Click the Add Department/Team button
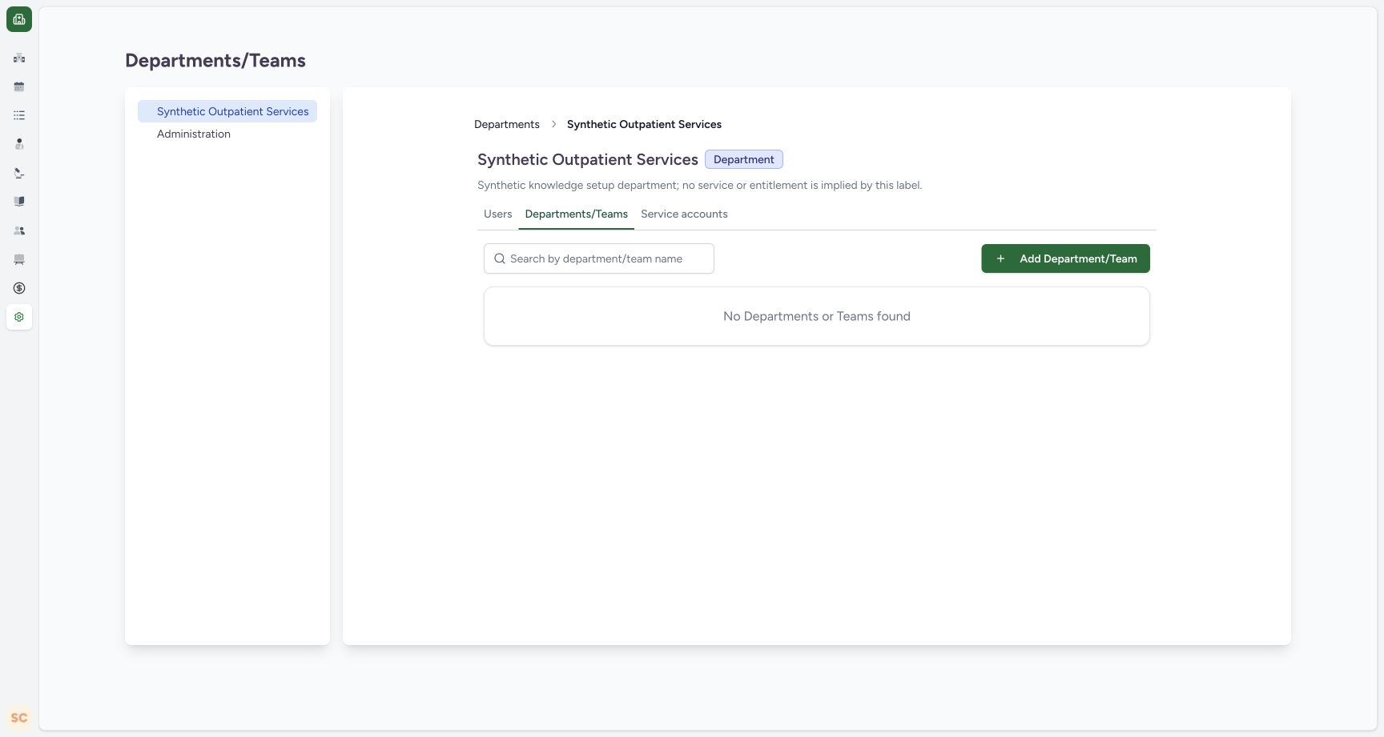 [1065, 258]
